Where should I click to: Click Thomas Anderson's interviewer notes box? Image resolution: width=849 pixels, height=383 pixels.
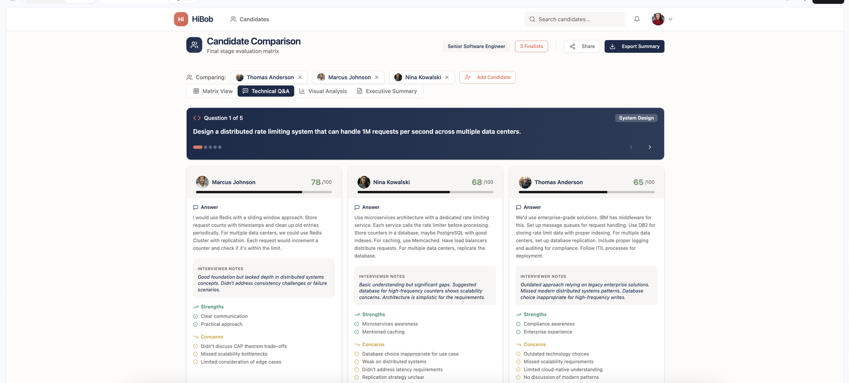click(586, 286)
